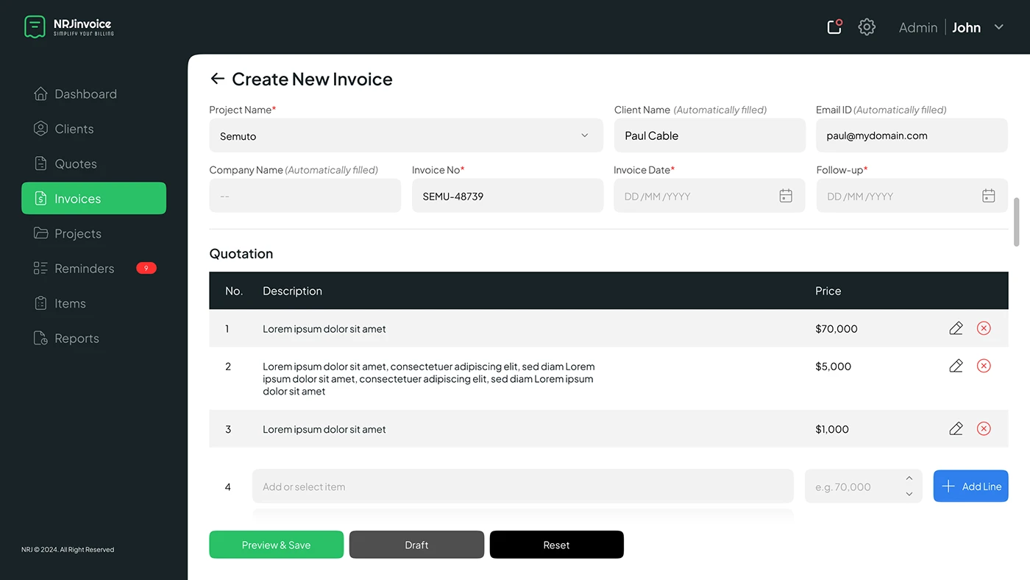
Task: Open the notifications icon in header
Action: click(834, 27)
